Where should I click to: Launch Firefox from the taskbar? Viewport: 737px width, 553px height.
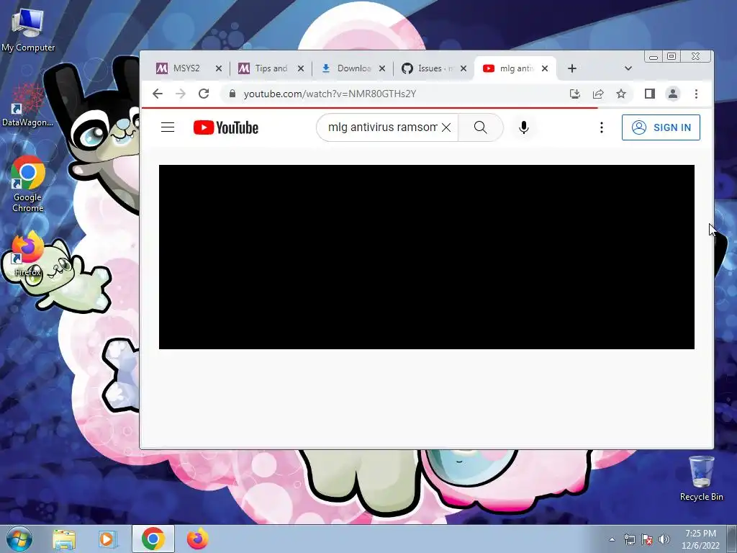point(197,539)
